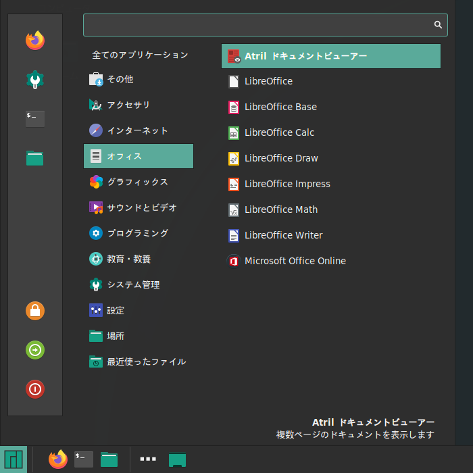Open the プログラミング category
The height and width of the screenshot is (473, 473).
(x=139, y=233)
